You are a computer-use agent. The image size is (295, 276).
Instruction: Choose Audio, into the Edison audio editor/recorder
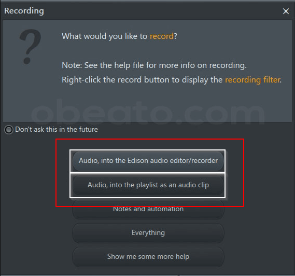point(148,161)
